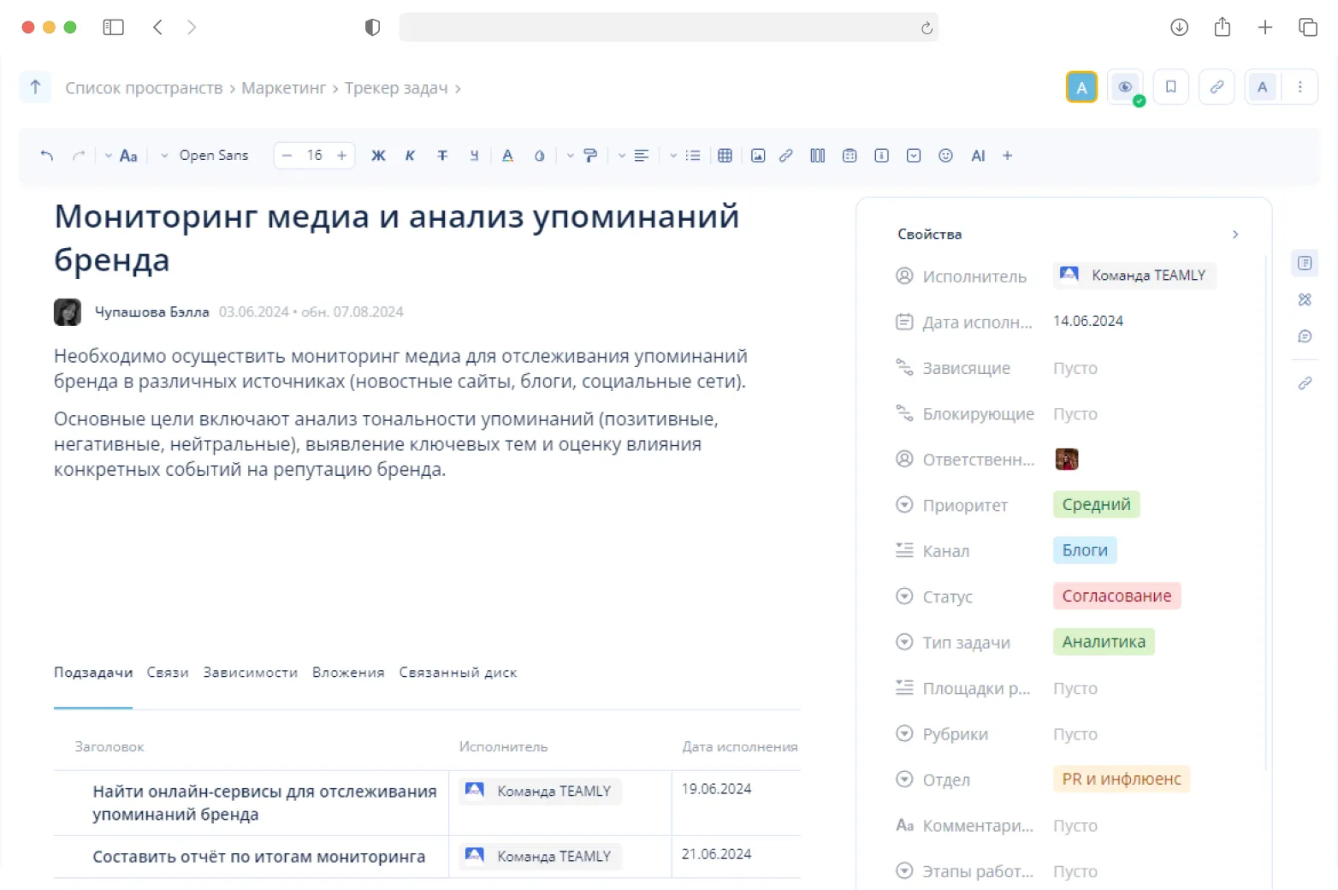Open the Aa text style dropdown
The image size is (1338, 890).
coord(121,156)
